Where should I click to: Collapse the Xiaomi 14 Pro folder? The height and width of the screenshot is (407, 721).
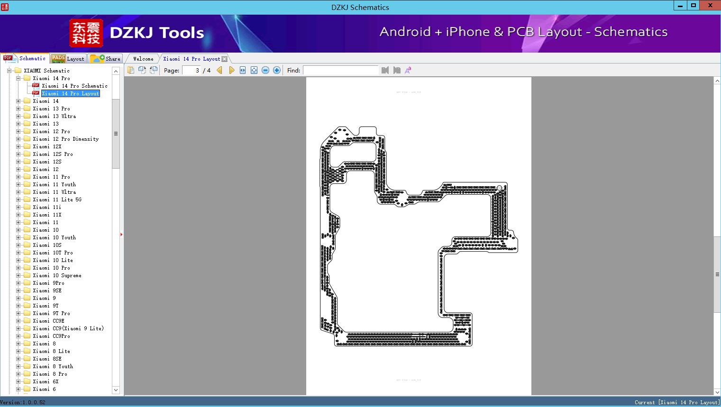click(18, 78)
